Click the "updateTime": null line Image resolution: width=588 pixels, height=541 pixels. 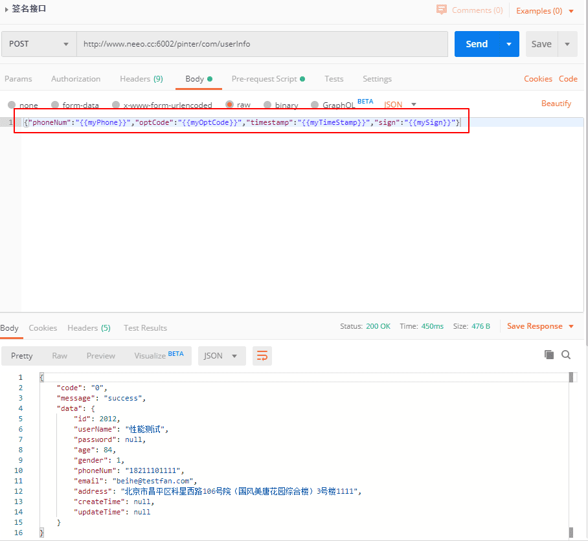click(112, 512)
